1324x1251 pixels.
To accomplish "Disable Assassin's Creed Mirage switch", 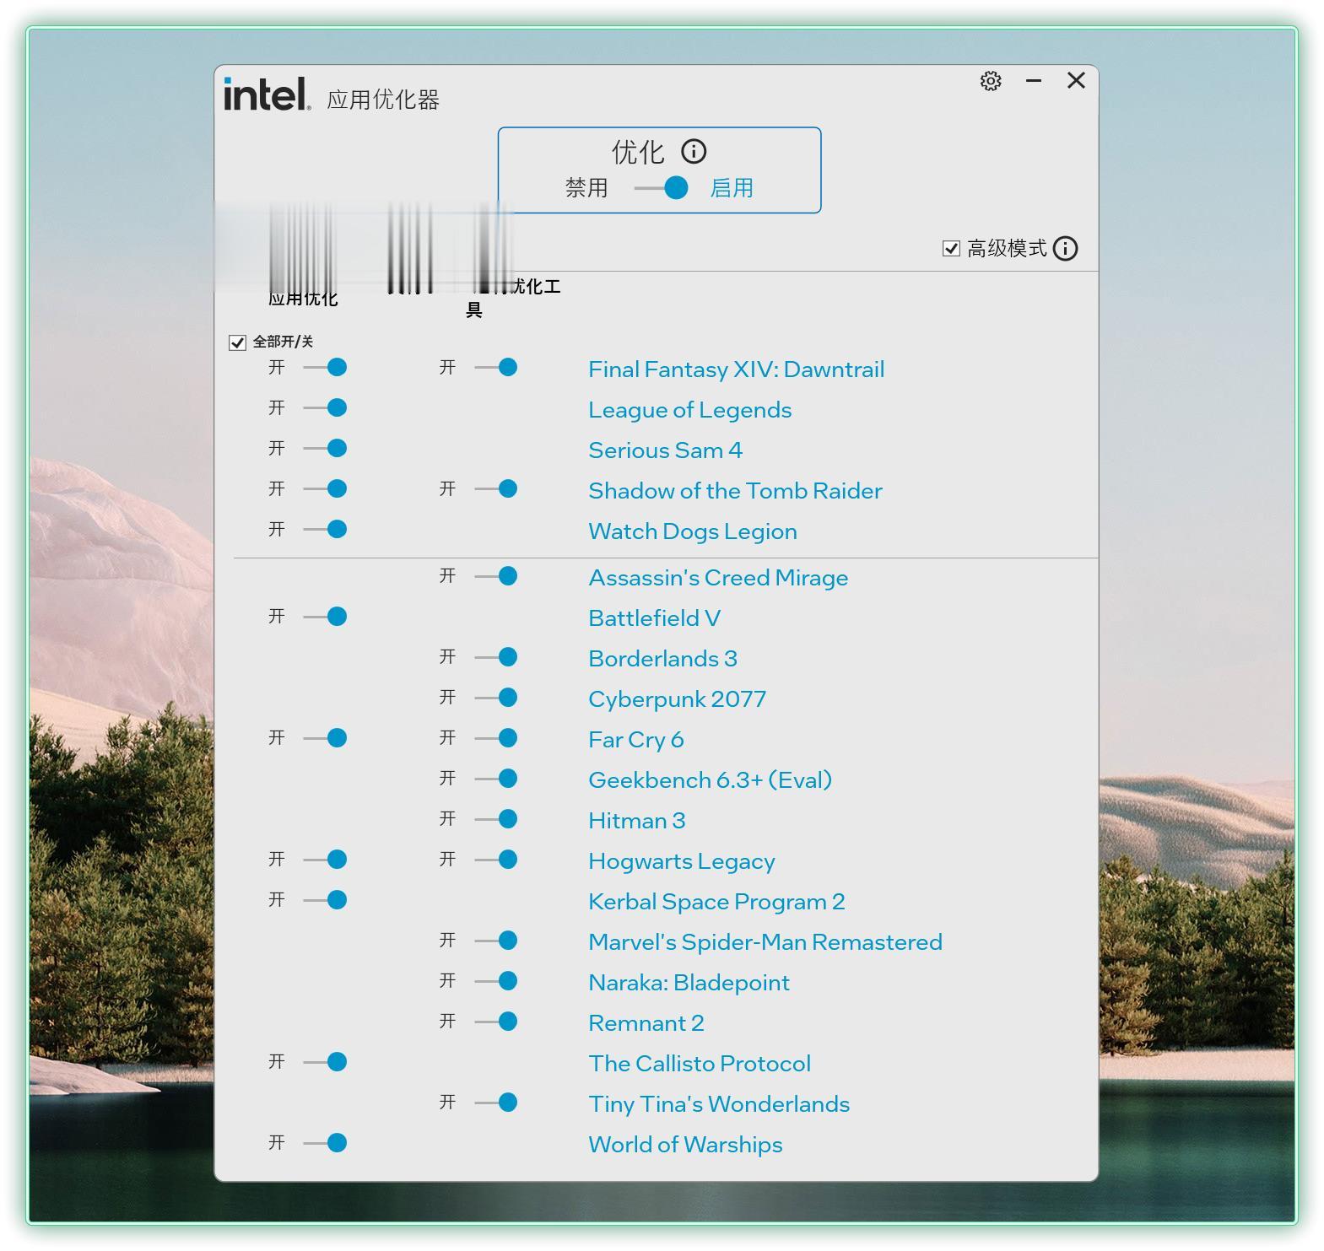I will coord(496,576).
